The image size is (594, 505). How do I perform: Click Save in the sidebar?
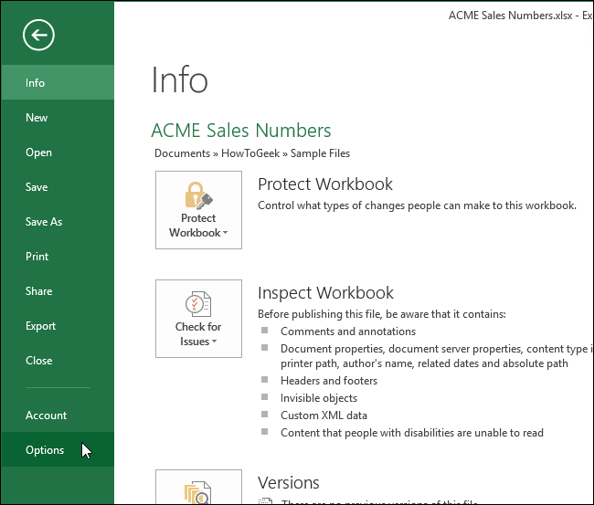pos(58,187)
